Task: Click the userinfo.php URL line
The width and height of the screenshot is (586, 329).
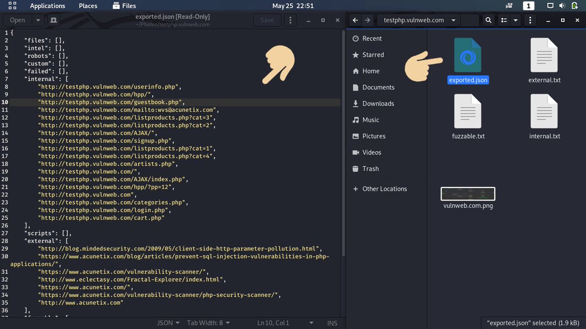Action: [109, 87]
